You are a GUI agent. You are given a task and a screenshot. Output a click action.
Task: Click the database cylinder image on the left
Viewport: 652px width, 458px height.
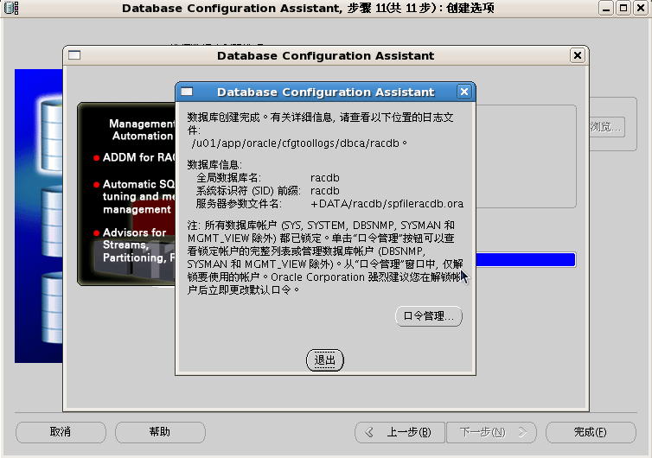(39, 216)
